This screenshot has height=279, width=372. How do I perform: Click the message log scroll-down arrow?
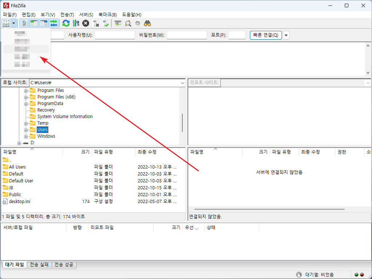368,73
